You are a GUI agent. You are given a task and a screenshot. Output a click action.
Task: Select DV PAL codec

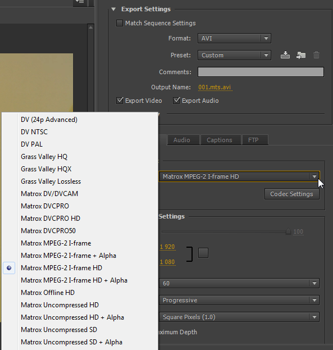click(x=31, y=144)
